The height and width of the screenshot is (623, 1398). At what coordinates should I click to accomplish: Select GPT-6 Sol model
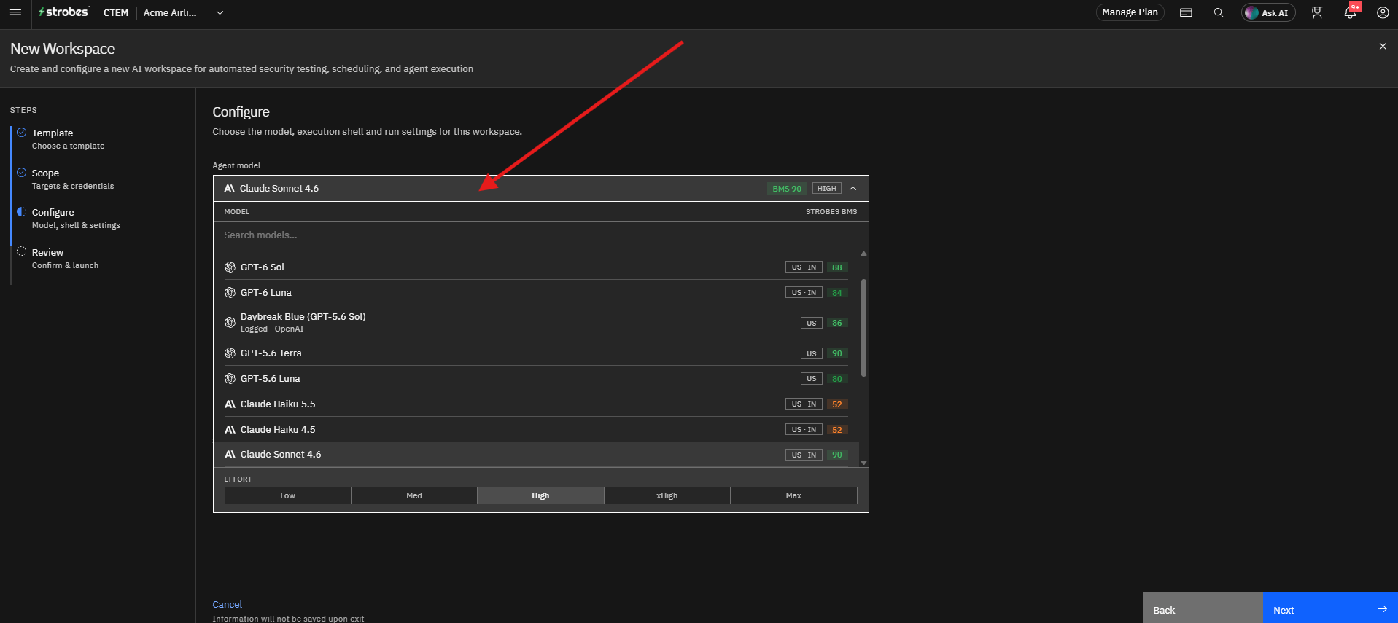[x=536, y=267]
